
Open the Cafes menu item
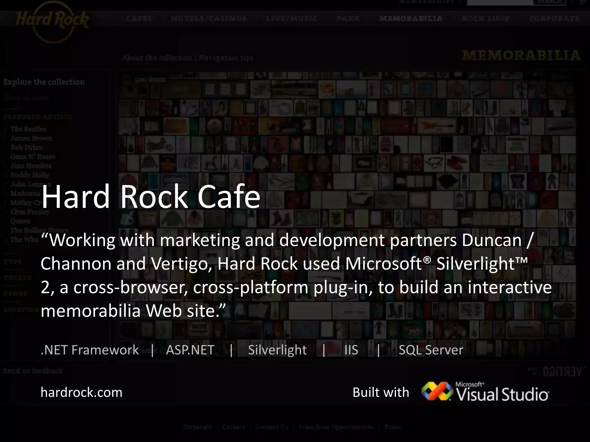tap(139, 19)
